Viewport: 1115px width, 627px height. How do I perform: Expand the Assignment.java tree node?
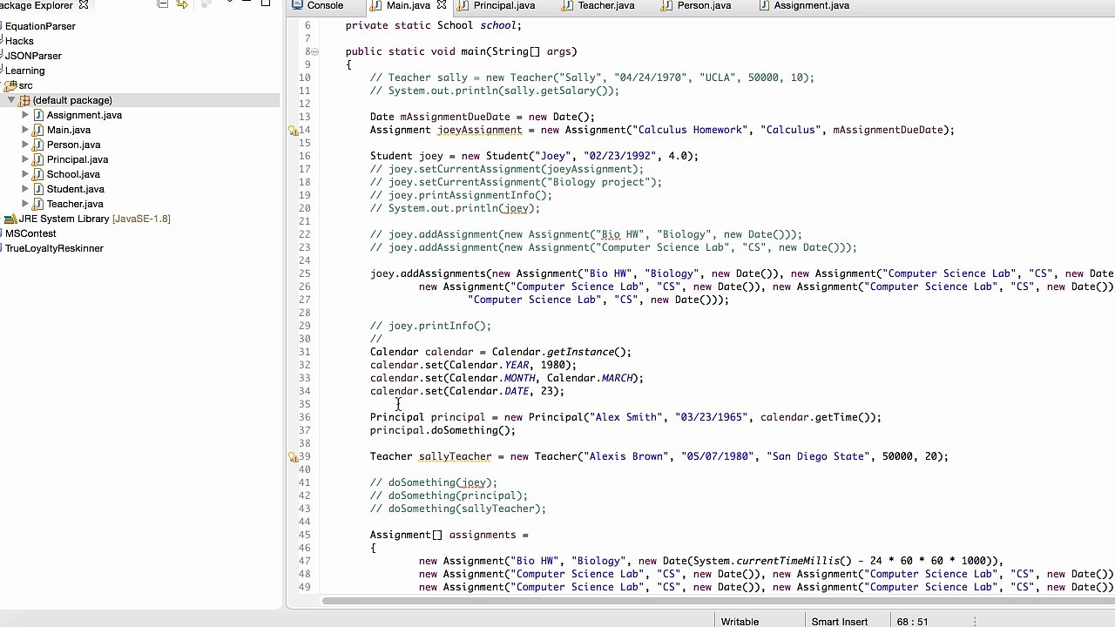coord(25,115)
